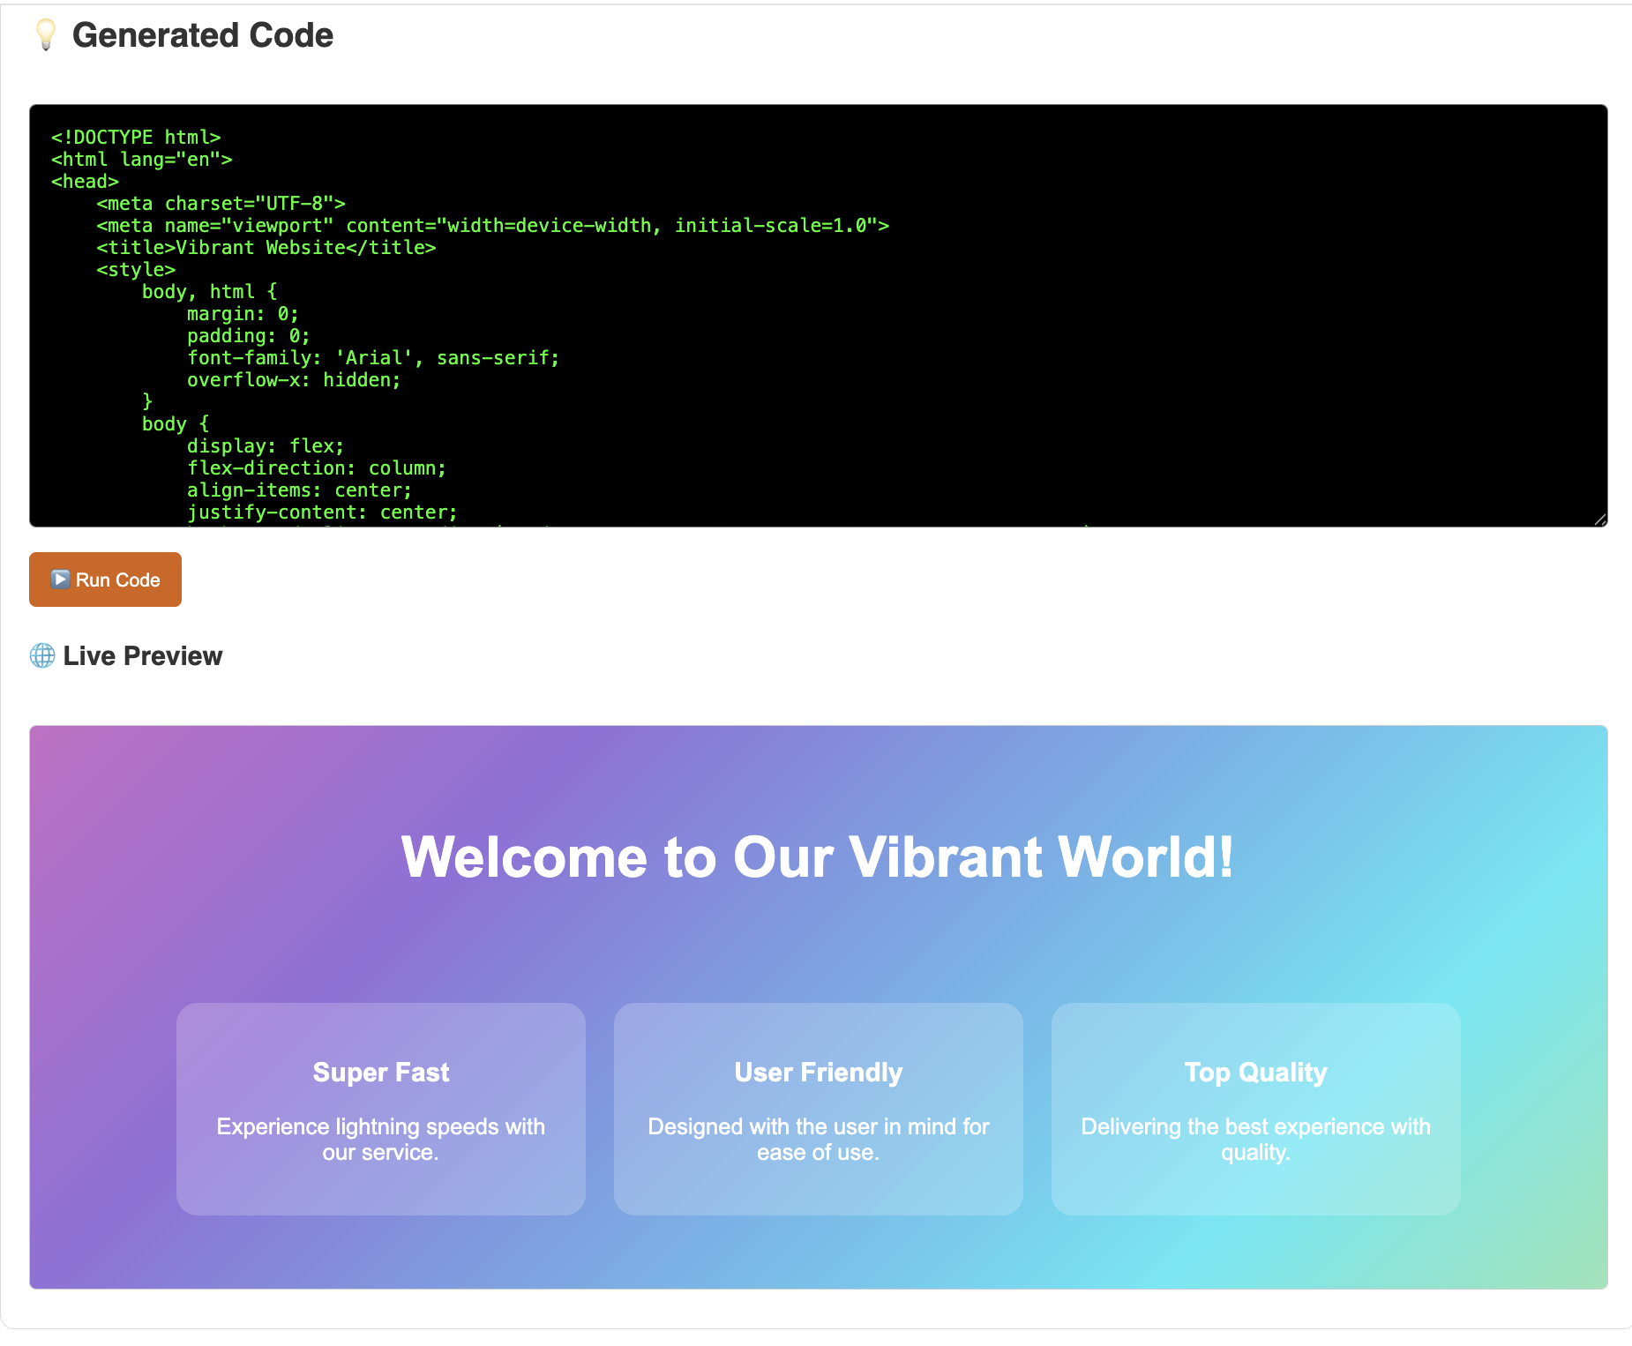
Task: Click the meta viewport code line
Action: 492,226
